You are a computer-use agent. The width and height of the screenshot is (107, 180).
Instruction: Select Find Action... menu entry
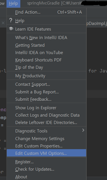point(46,12)
